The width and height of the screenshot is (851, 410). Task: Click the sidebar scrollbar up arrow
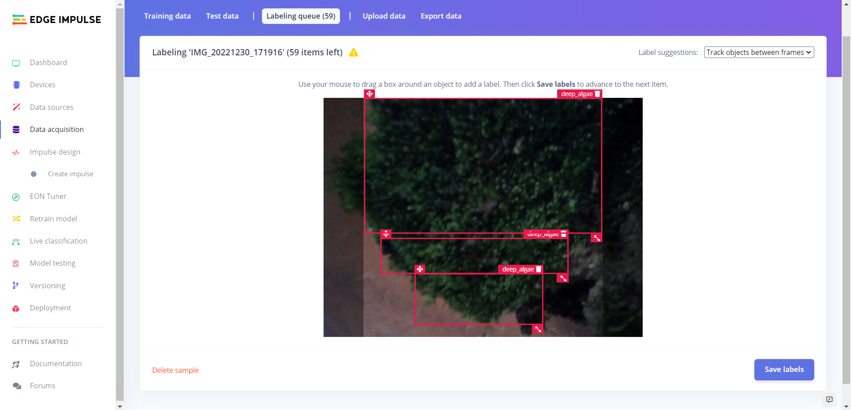(120, 4)
